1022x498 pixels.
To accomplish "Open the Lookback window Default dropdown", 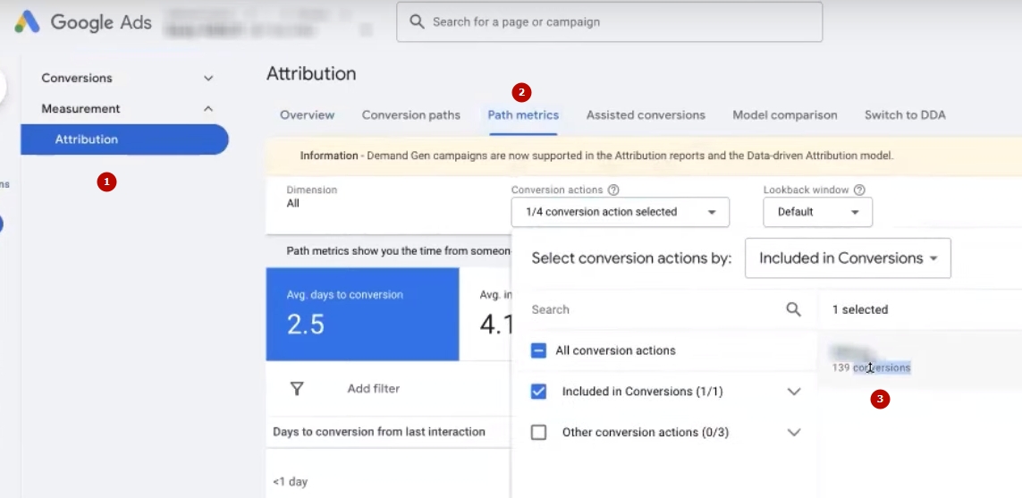I will click(x=817, y=212).
